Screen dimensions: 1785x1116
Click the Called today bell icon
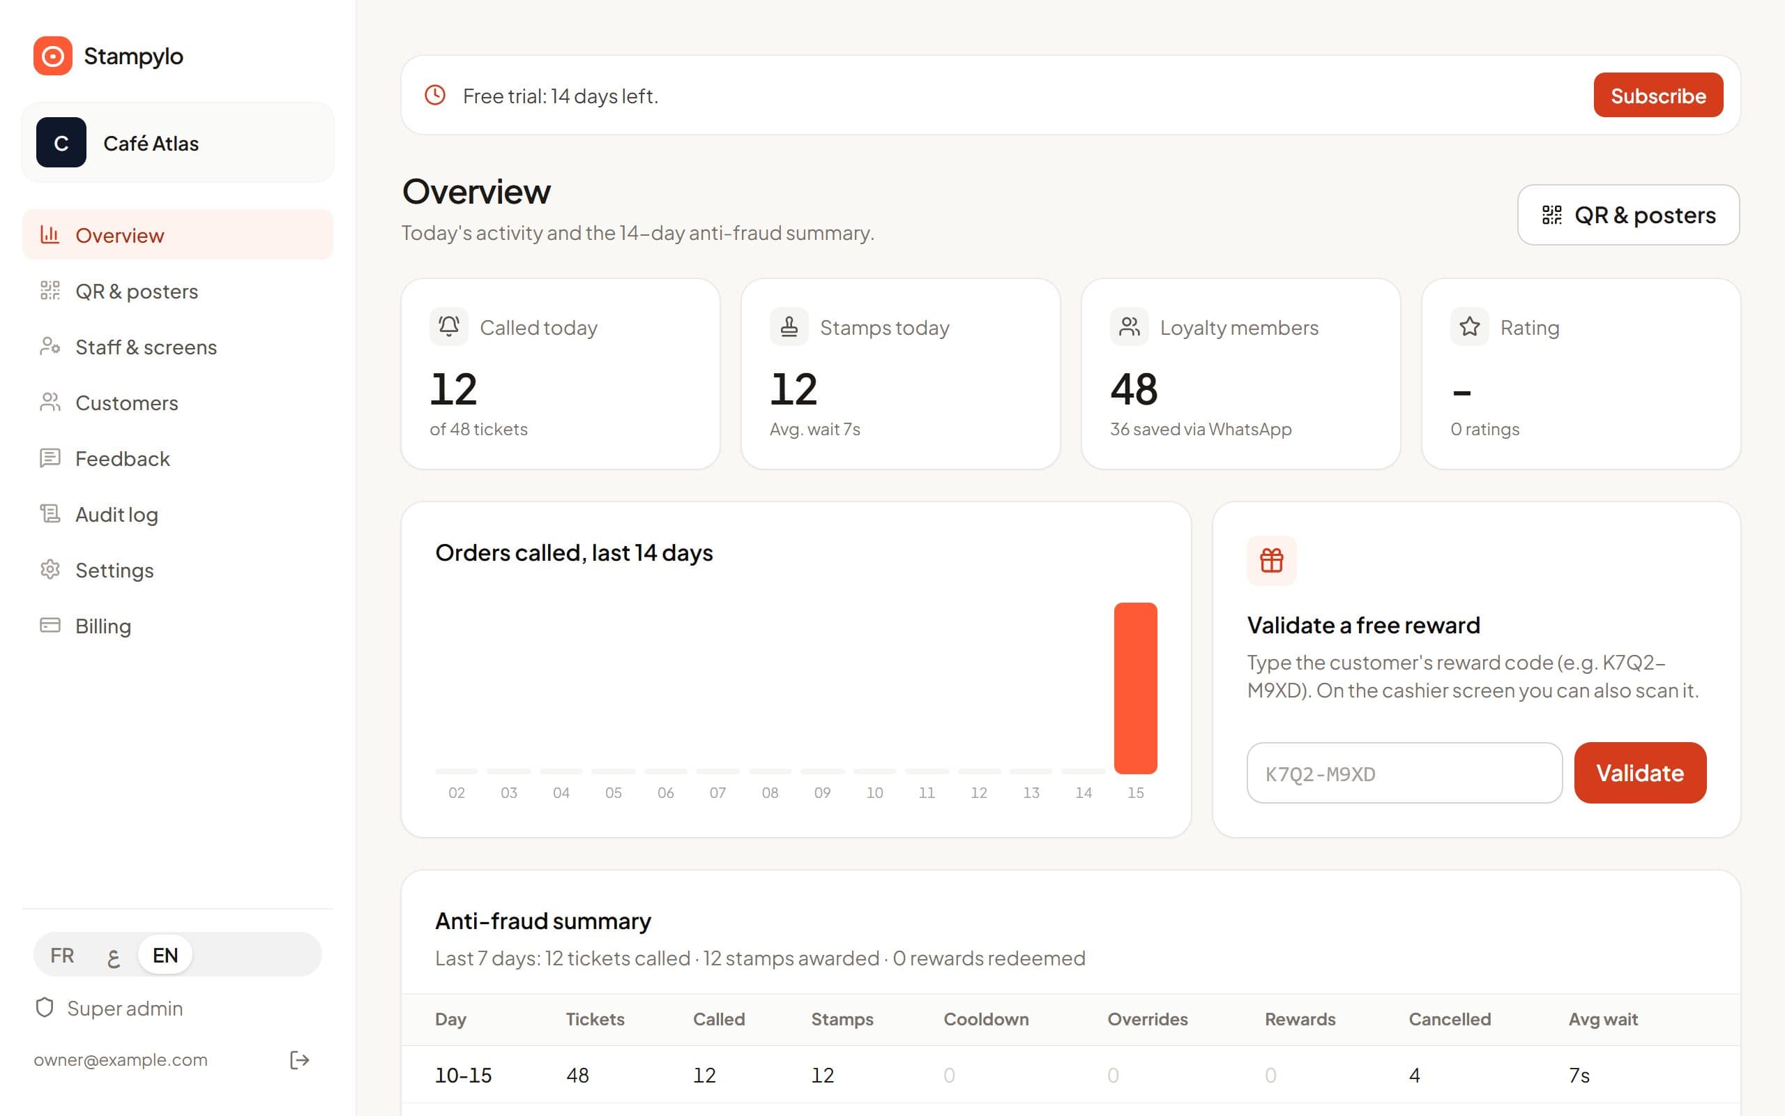pos(449,326)
